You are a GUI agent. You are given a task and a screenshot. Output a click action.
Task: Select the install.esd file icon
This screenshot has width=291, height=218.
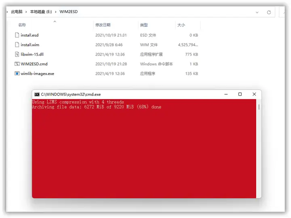[x=17, y=35]
